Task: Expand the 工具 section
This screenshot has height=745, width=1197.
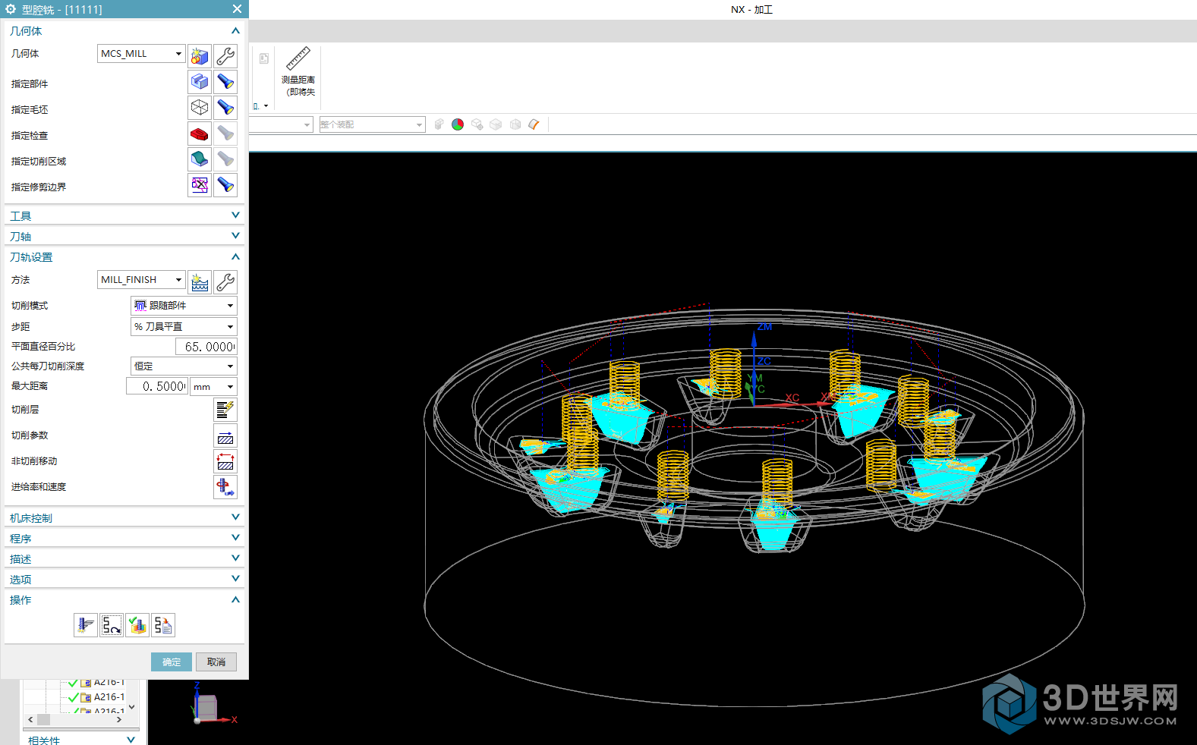Action: (x=235, y=215)
